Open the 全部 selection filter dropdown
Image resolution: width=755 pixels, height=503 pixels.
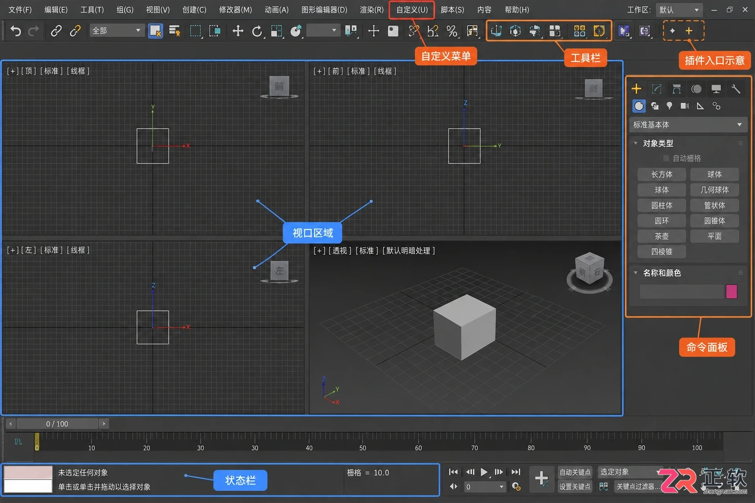pos(116,30)
